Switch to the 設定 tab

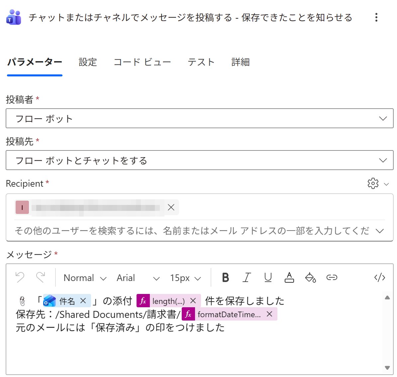(88, 62)
